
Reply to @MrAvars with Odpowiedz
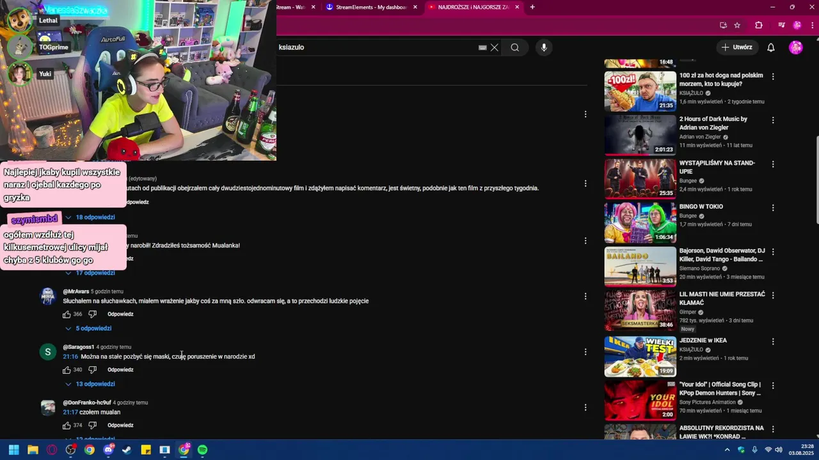point(120,314)
